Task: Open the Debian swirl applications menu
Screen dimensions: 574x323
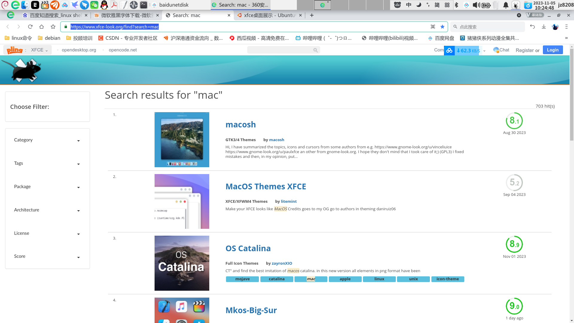Action: pyautogui.click(x=5, y=5)
